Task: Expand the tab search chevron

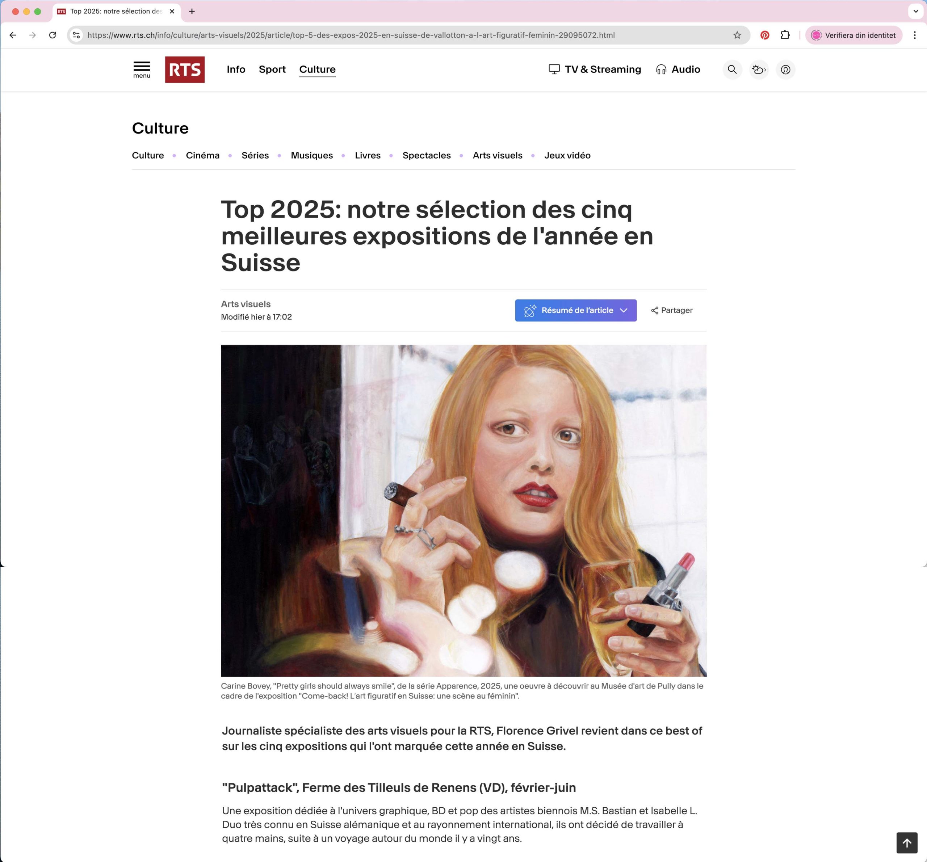Action: (x=915, y=11)
